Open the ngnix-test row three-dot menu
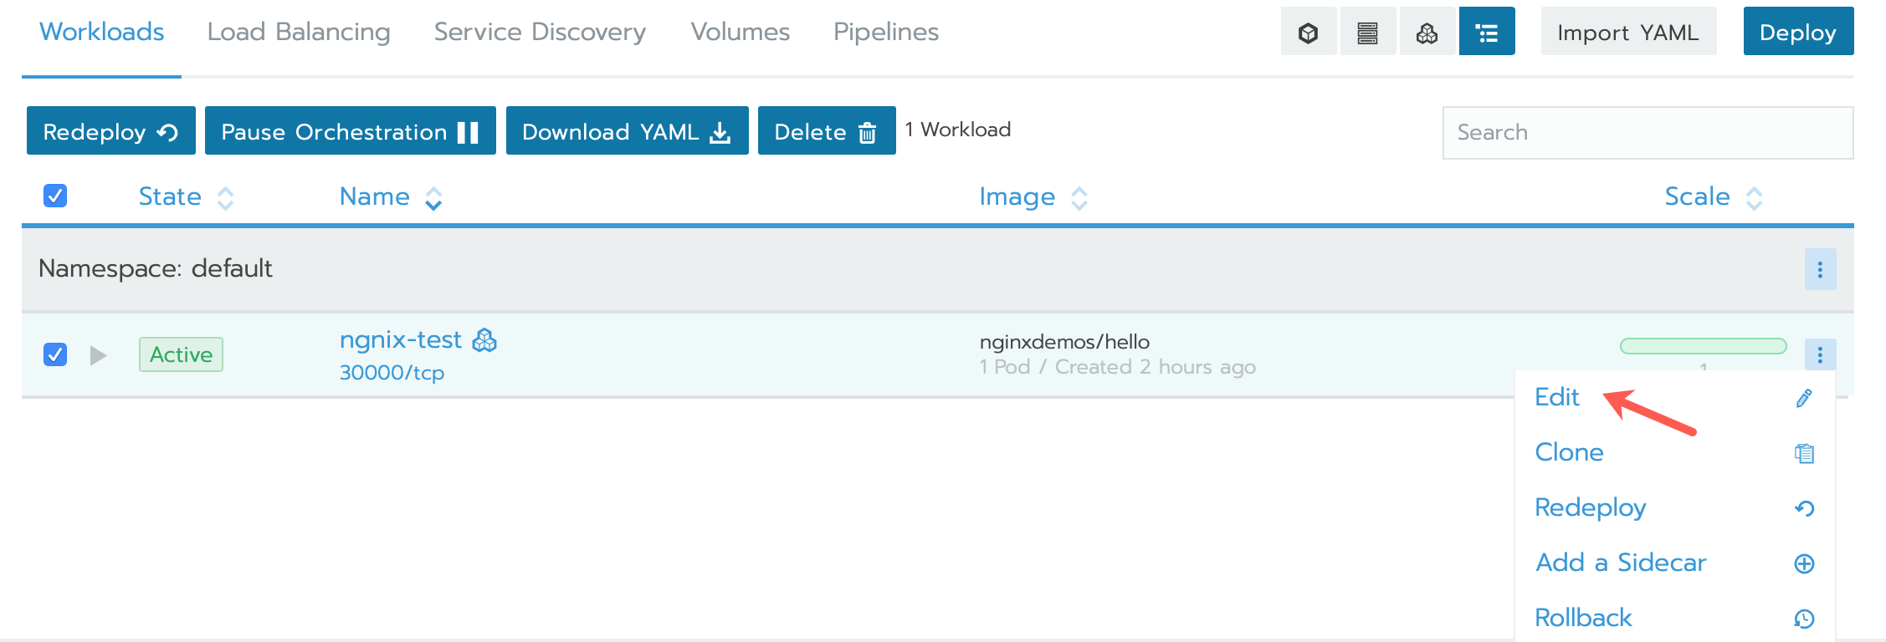This screenshot has height=642, width=1886. pos(1819,354)
